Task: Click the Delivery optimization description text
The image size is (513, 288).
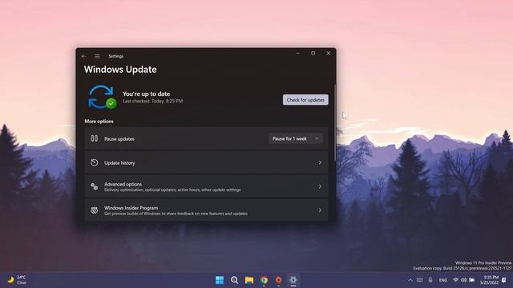Action: pos(172,190)
